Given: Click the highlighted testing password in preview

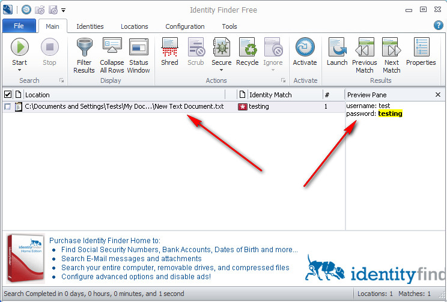Looking at the screenshot, I should [390, 113].
